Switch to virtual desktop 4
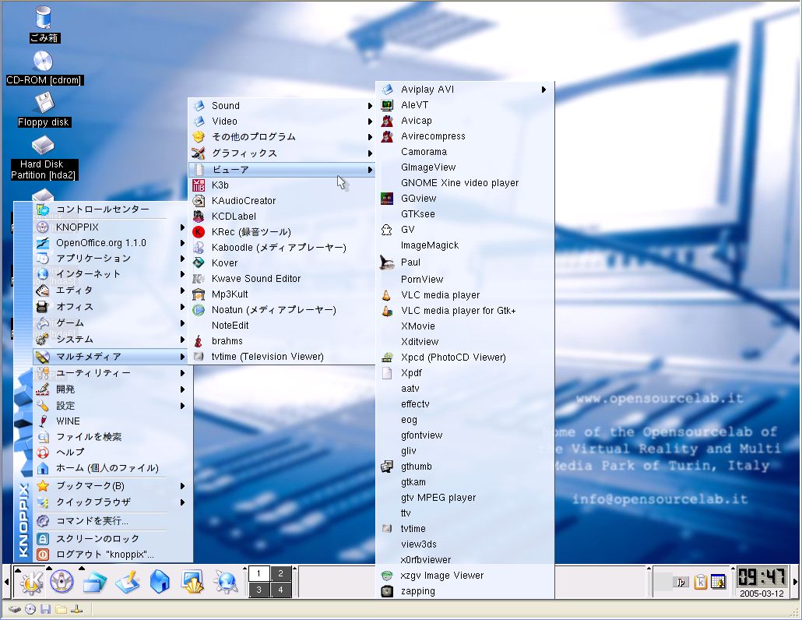Viewport: 802px width, 620px height. pos(280,590)
